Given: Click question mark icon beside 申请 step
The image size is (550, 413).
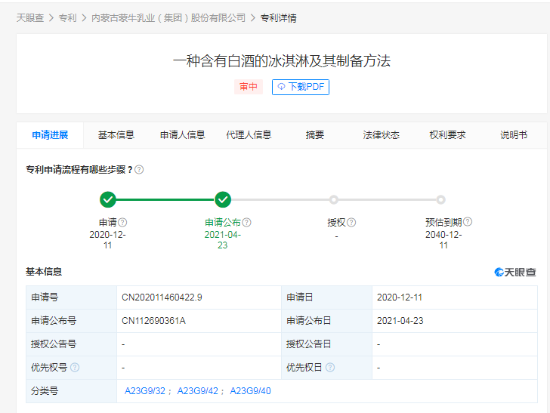Looking at the screenshot, I should coord(122,223).
